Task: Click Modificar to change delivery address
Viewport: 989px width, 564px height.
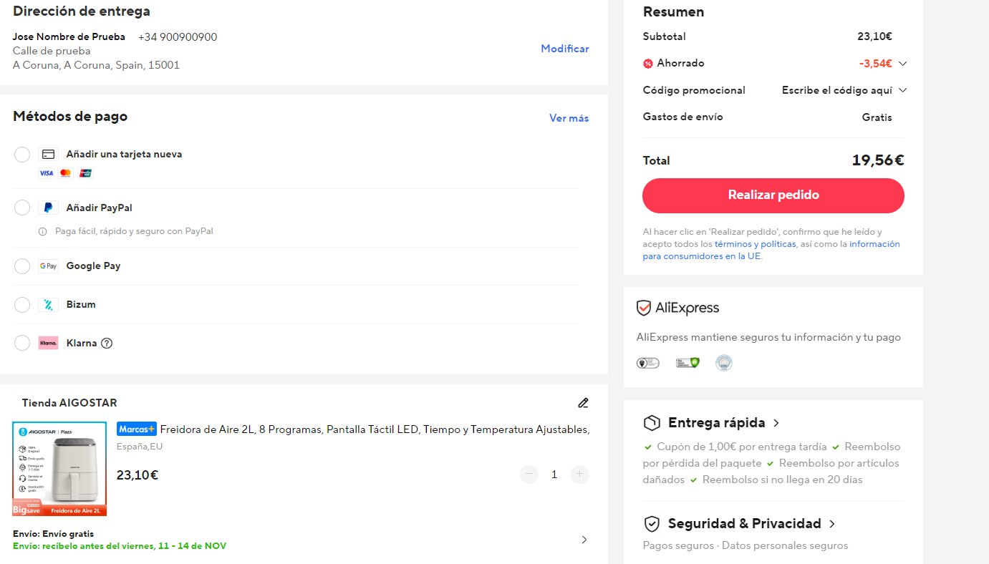Action: [x=564, y=49]
